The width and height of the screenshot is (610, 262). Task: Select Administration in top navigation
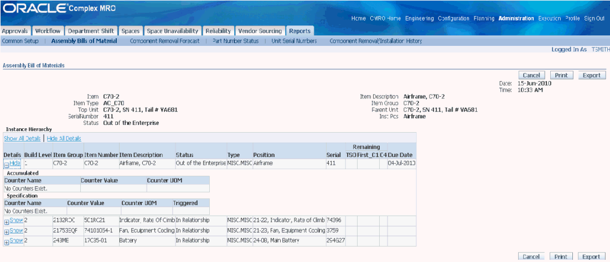coord(516,18)
